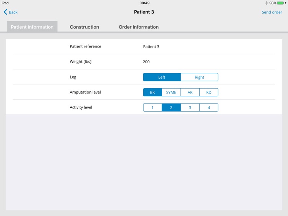288x216 pixels.
Task: Click the Patient 3 page title
Action: pyautogui.click(x=144, y=12)
